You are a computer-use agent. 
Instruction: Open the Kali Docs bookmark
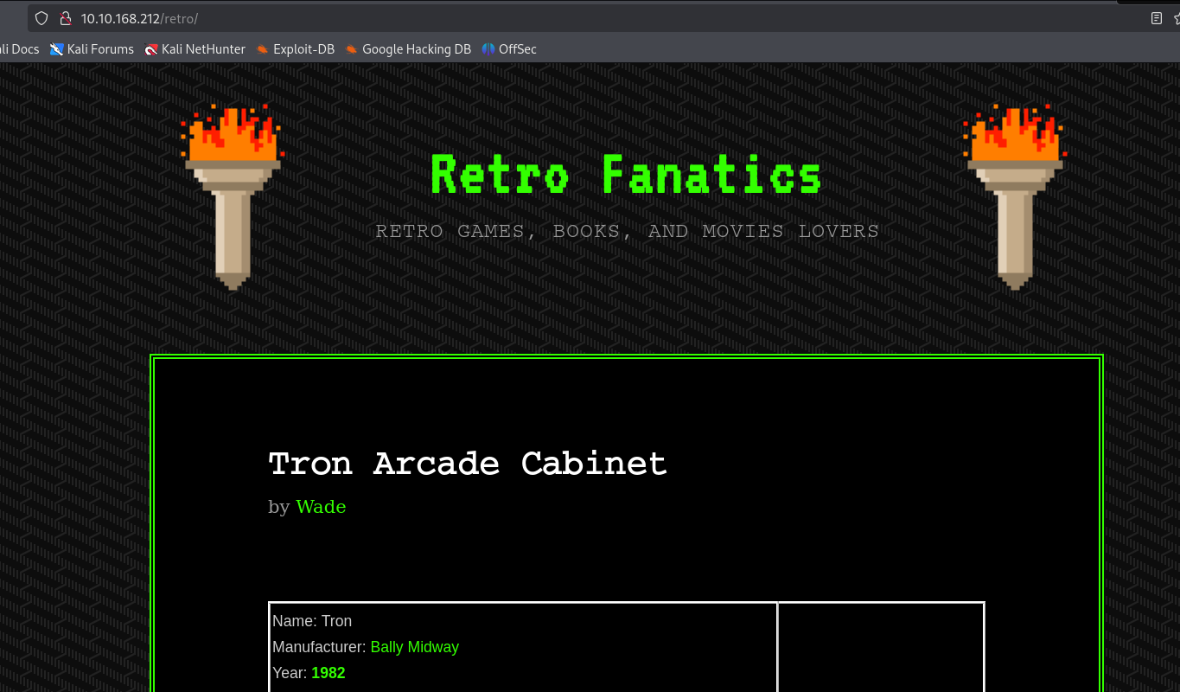point(19,49)
